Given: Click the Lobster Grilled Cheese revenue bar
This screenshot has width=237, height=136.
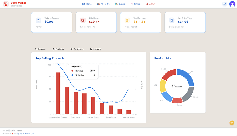Looking at the screenshot, I should [x=58, y=93].
